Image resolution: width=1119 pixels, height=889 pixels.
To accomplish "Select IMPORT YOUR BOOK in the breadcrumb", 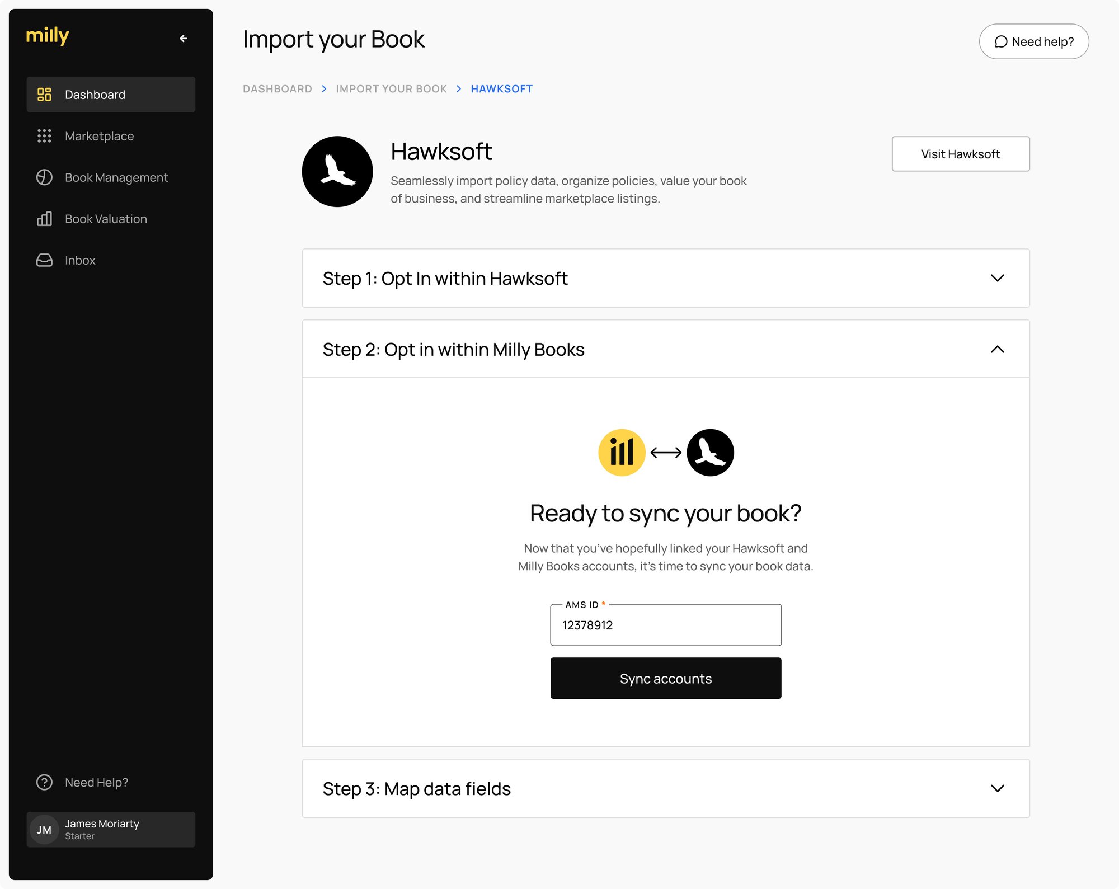I will coord(391,88).
